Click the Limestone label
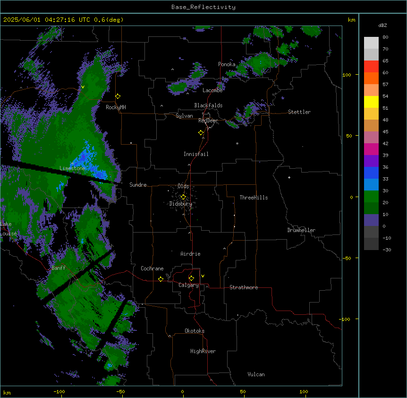 click(72, 168)
